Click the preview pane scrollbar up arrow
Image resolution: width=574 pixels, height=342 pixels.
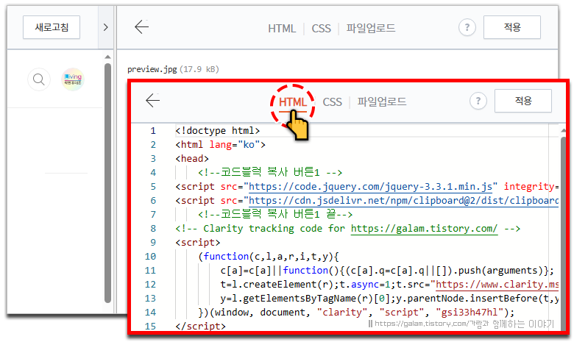tap(107, 57)
